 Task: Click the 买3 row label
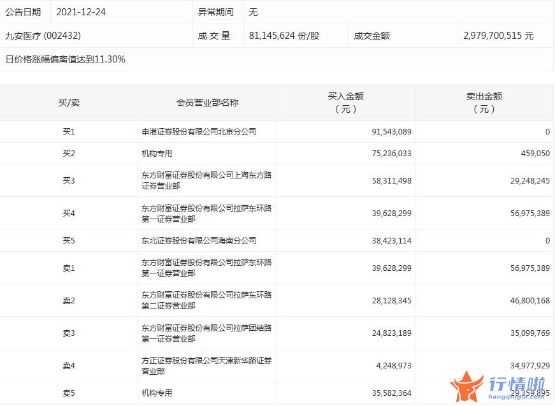click(x=69, y=181)
